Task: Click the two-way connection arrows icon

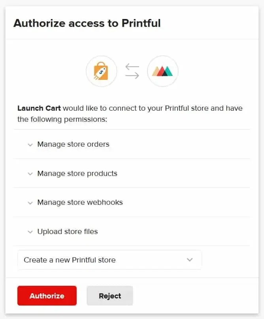Action: [132, 71]
